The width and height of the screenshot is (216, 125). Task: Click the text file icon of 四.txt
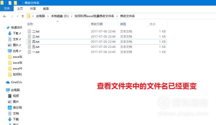tap(29, 42)
